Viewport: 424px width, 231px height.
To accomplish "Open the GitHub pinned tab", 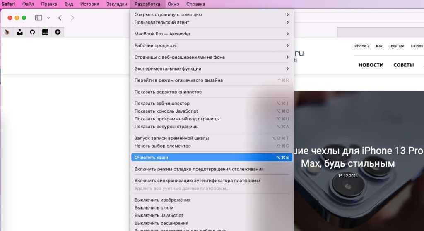I will tap(32, 32).
